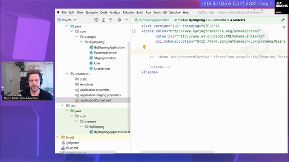
Task: Collapse the test folder
Action: coord(62,105)
